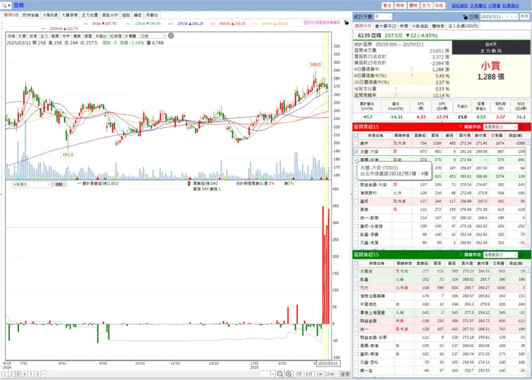Image resolution: width=532 pixels, height=380 pixels.
Task: Switch to the 分點K線 tab
Action: (50, 15)
